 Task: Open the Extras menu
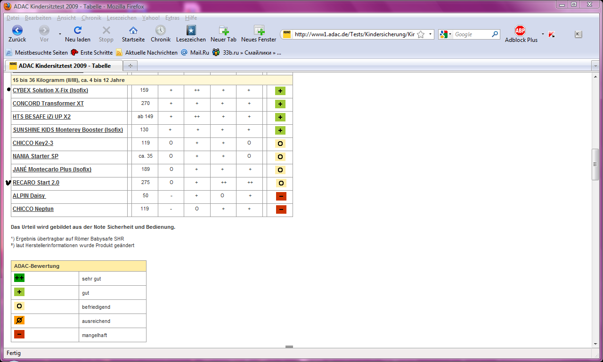point(172,18)
